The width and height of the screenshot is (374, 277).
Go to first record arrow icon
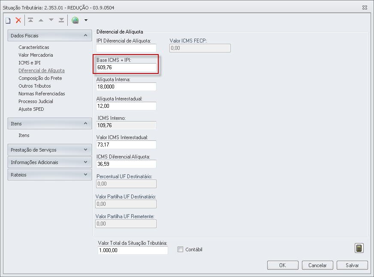point(30,20)
